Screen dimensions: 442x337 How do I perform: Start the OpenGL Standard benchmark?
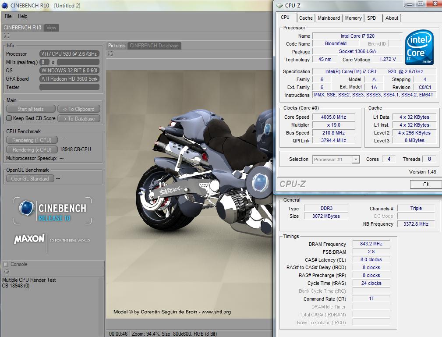[30, 178]
